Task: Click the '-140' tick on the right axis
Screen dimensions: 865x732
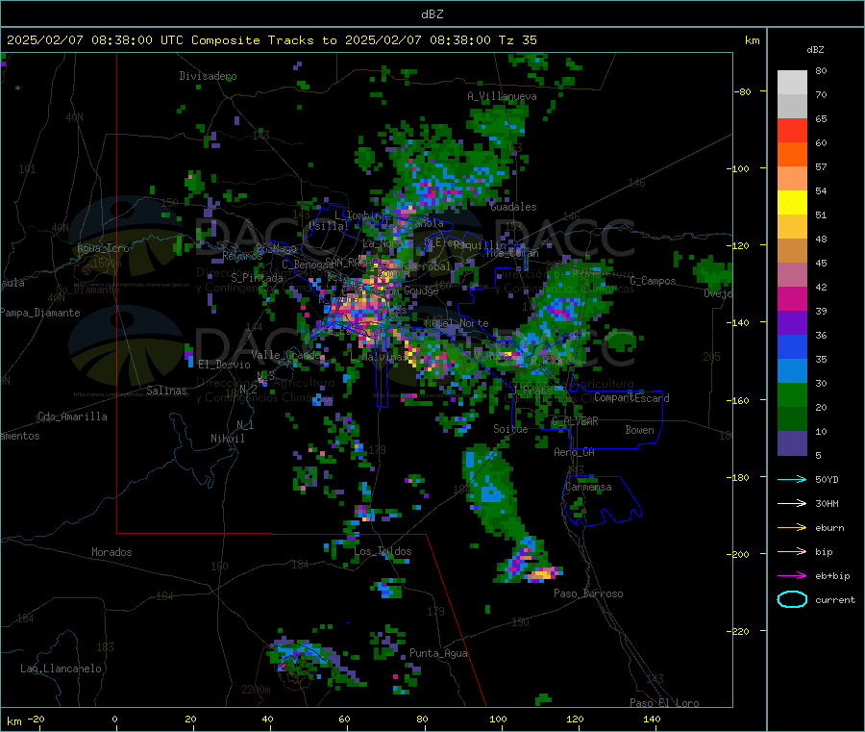Action: 740,322
